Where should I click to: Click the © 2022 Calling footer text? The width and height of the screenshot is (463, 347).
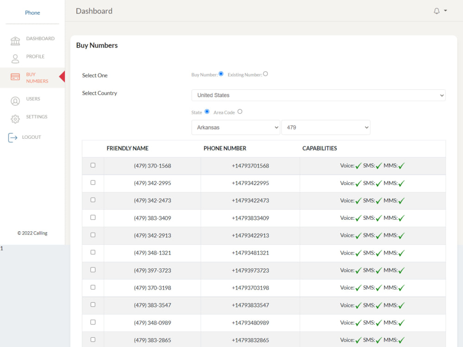(32, 233)
